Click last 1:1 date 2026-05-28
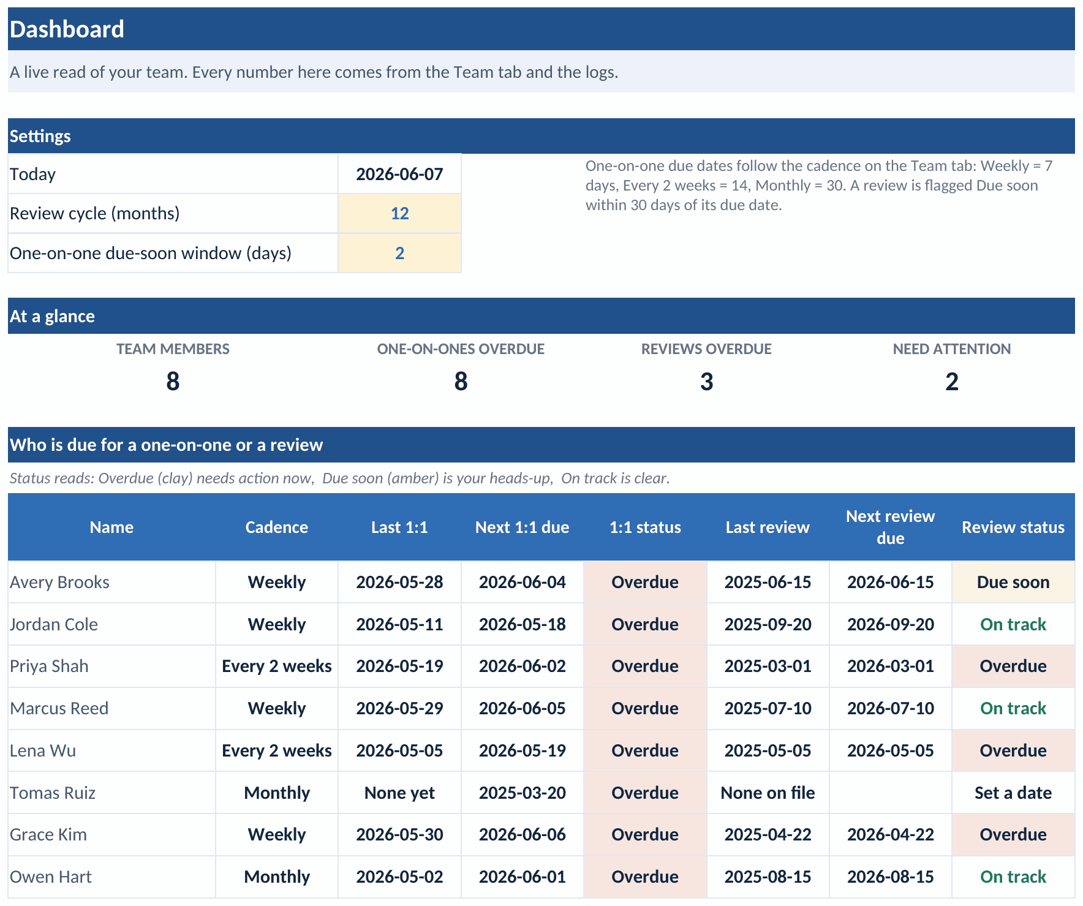Image resolution: width=1083 pixels, height=906 pixels. pos(399,582)
